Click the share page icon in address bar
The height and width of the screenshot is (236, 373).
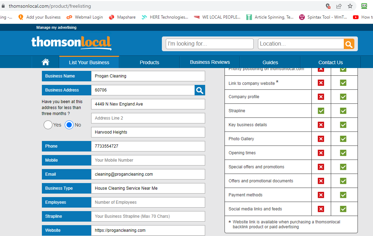[339, 6]
